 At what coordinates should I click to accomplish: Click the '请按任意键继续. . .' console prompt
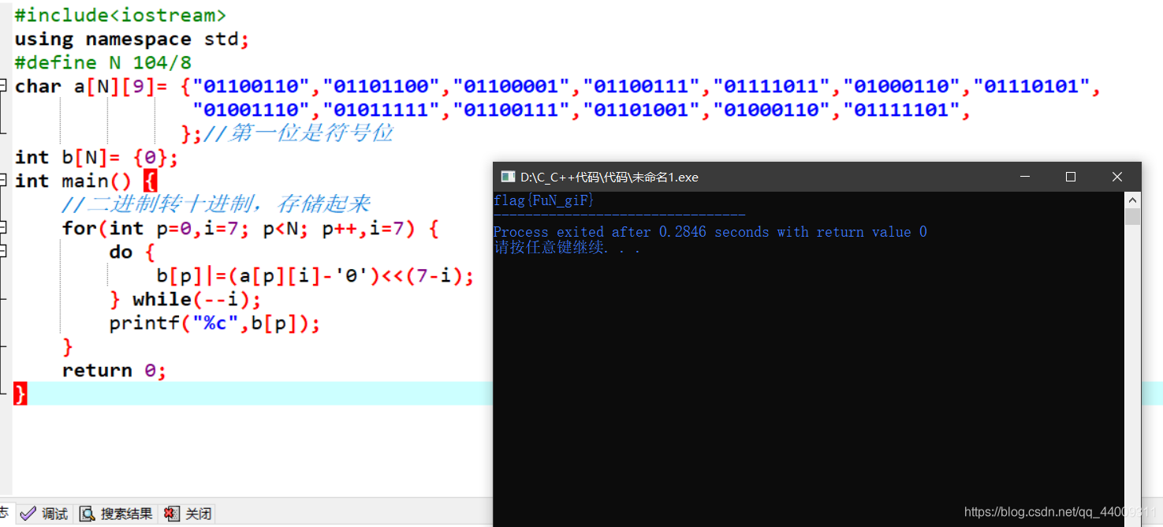[x=567, y=248]
